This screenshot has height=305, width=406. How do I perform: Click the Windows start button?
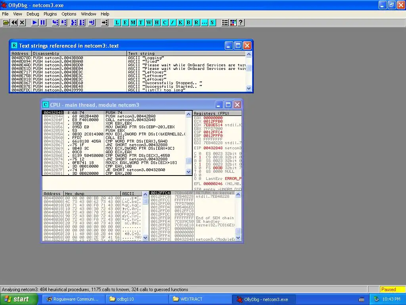click(x=19, y=299)
